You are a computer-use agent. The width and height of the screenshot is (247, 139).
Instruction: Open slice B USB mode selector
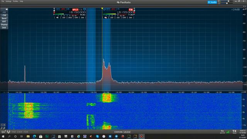118,17
